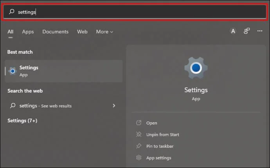The width and height of the screenshot is (270, 168).
Task: Switch to the Documents tab
Action: tap(55, 32)
